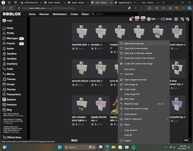Open the Robux balance icon showing 139

[x=149, y=19]
